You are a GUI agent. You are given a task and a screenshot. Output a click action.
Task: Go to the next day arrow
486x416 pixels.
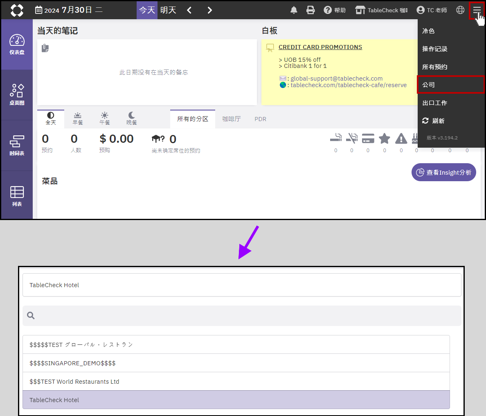click(209, 10)
